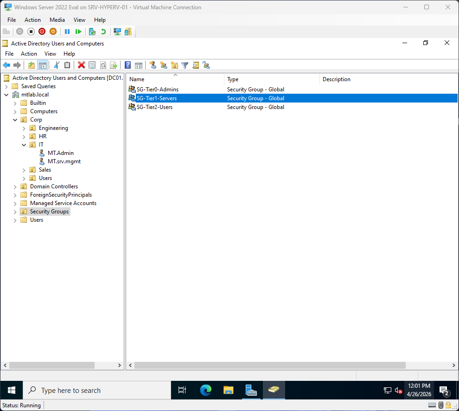The image size is (459, 411).
Task: Click the green Reset VM icon
Action: coord(78,32)
